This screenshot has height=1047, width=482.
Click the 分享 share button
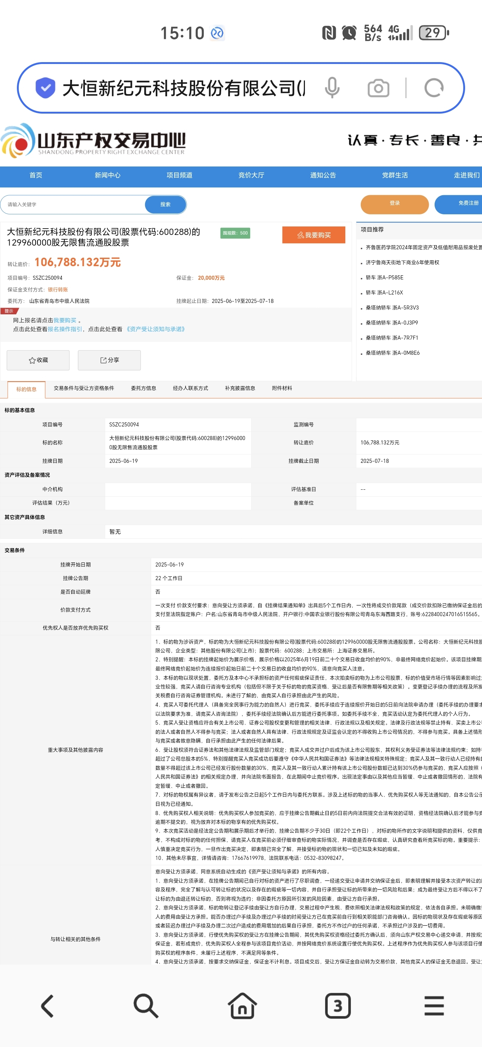pyautogui.click(x=109, y=360)
